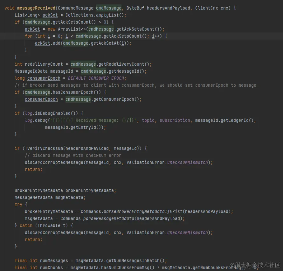
Task: Click the numChunks variable declaration
Action: [x=52, y=268]
